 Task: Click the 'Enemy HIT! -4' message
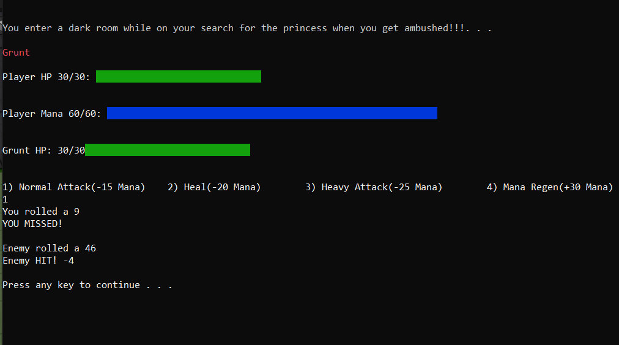39,261
